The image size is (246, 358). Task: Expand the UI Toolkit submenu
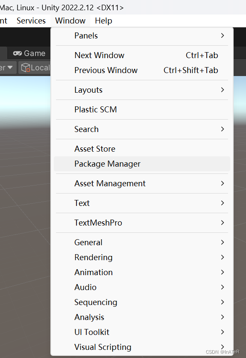(x=222, y=332)
